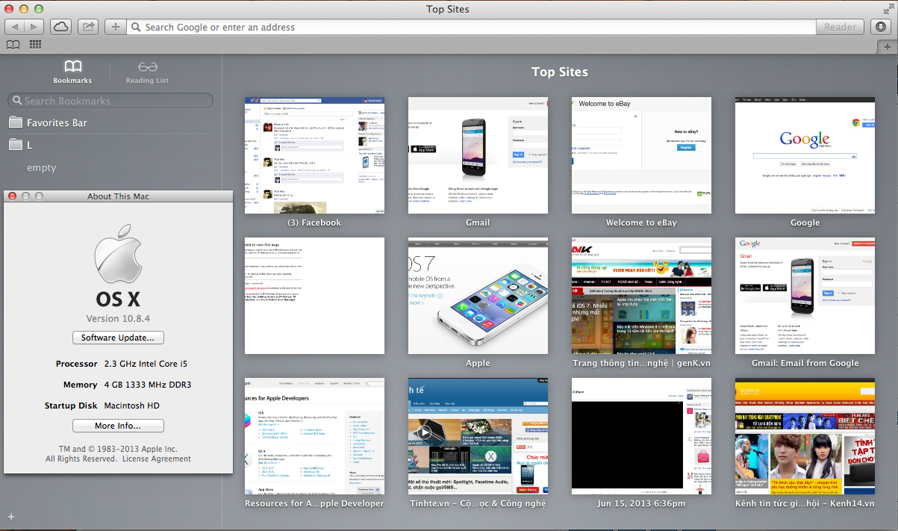Enter full screen with the corner arrows
This screenshot has height=531, width=898.
coord(888,8)
